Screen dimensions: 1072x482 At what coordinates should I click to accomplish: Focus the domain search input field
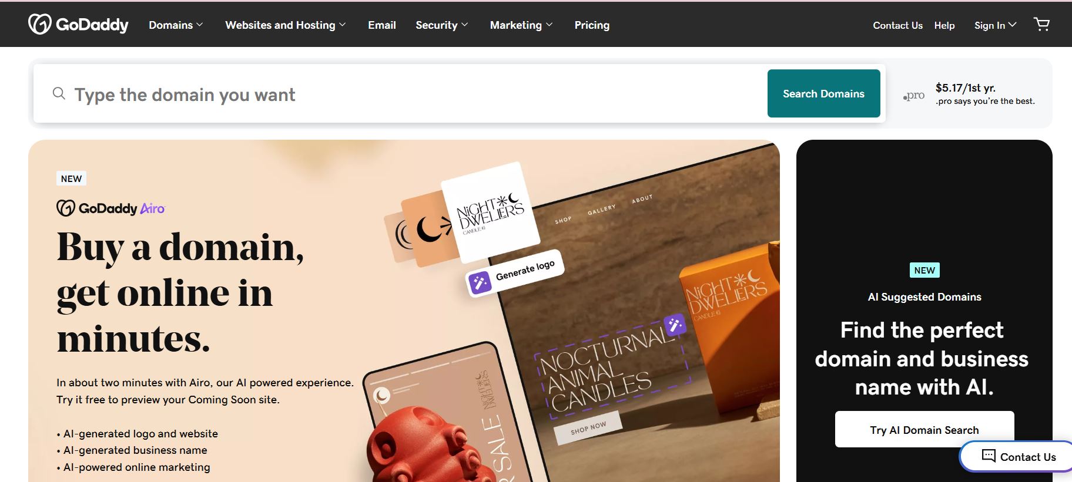point(400,94)
